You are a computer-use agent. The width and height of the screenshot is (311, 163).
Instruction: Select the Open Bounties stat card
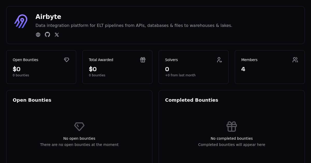pyautogui.click(x=41, y=67)
